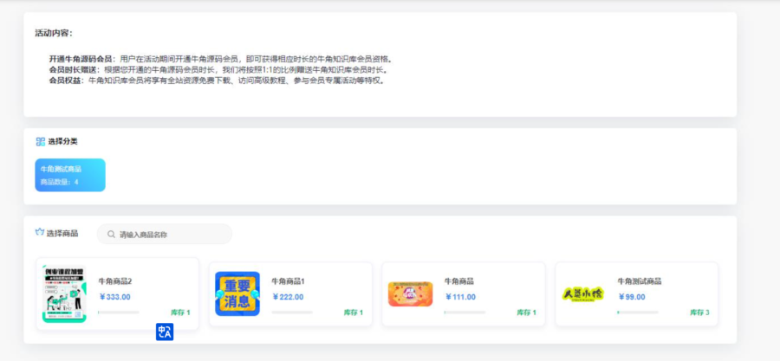Screen dimensions: 780x361
Task: Click the stock bar under ¥99.00
Action: pyautogui.click(x=638, y=313)
